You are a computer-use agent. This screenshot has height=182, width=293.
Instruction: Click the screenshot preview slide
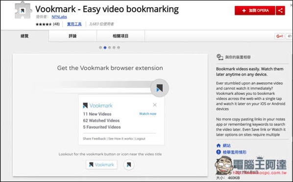tap(110, 115)
